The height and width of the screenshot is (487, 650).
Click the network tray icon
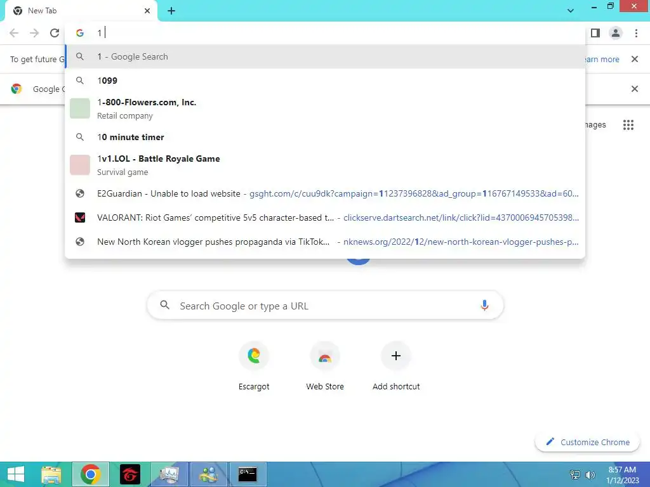point(575,474)
